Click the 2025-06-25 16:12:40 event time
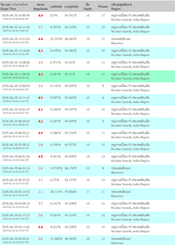175x245 pixels. [16, 27]
